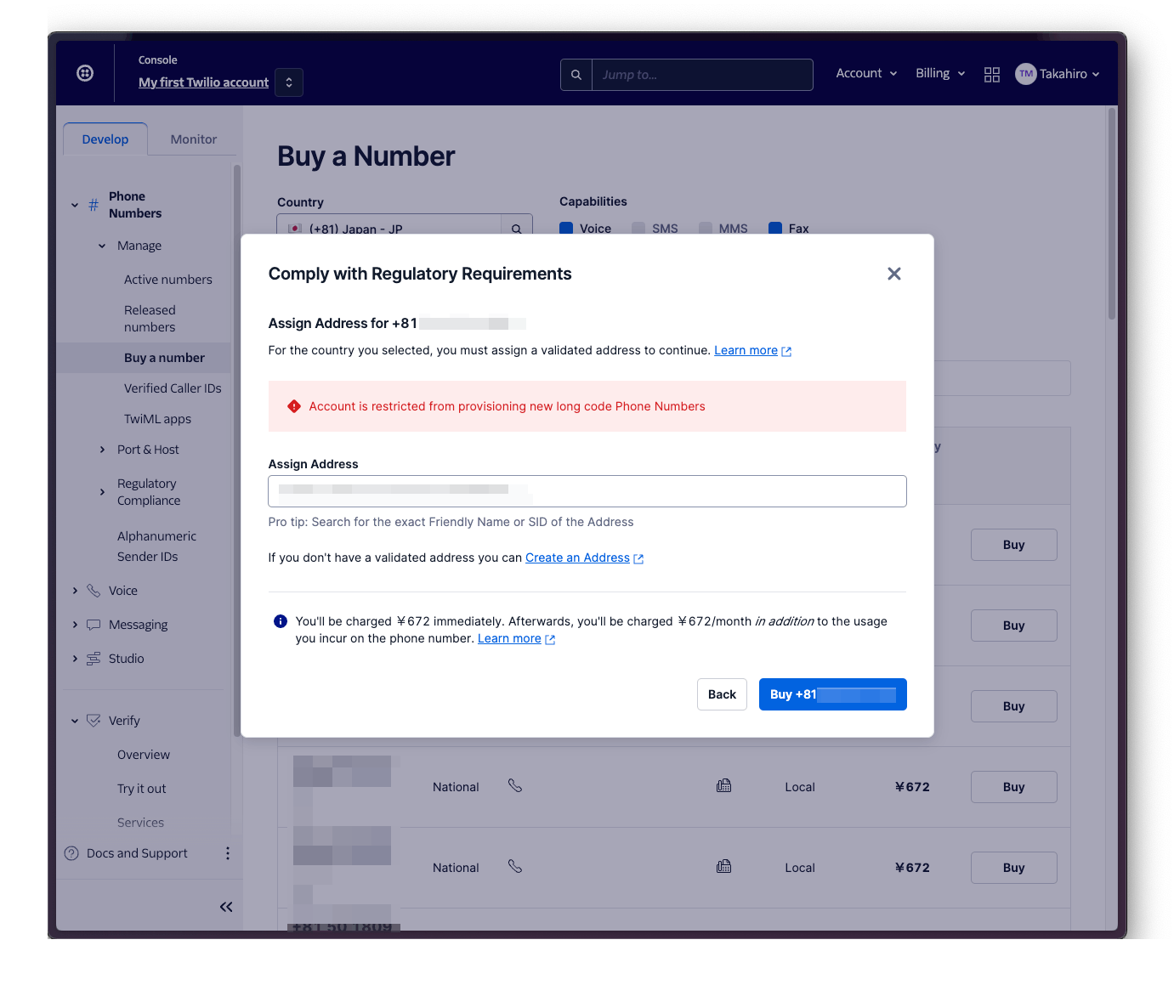The width and height of the screenshot is (1174, 1002).
Task: Click the Twilio logo icon in header
Action: pos(85,73)
